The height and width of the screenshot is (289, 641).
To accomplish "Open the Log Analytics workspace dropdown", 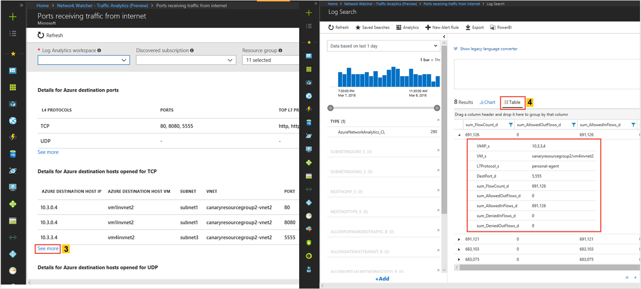I will tap(84, 60).
